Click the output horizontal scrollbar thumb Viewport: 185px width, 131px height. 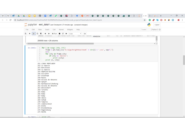(x=60, y=43)
